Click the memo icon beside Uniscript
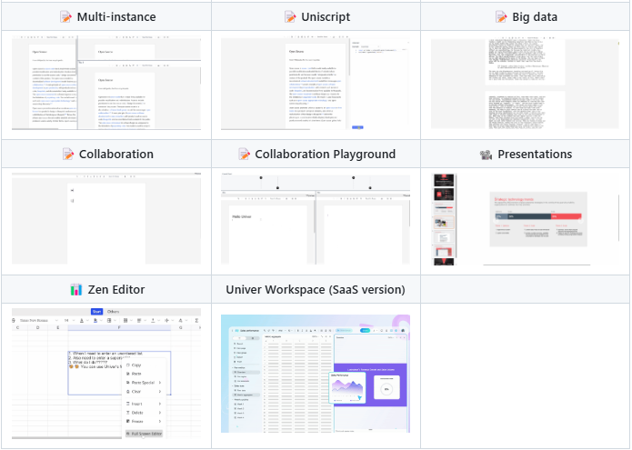Image resolution: width=632 pixels, height=450 pixels. point(290,17)
